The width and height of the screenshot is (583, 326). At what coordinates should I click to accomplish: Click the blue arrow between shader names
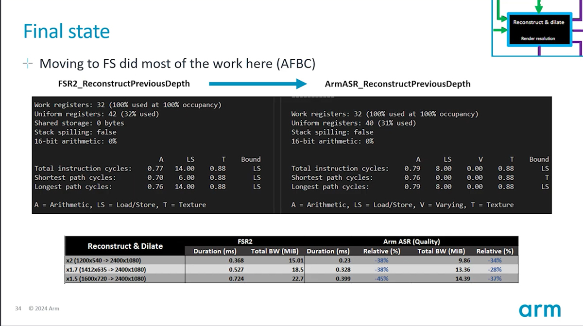click(x=257, y=84)
